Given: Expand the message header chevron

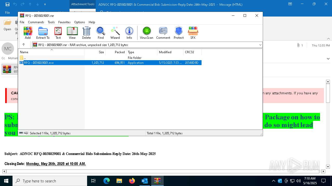Looking at the screenshot, I should [x=328, y=59].
